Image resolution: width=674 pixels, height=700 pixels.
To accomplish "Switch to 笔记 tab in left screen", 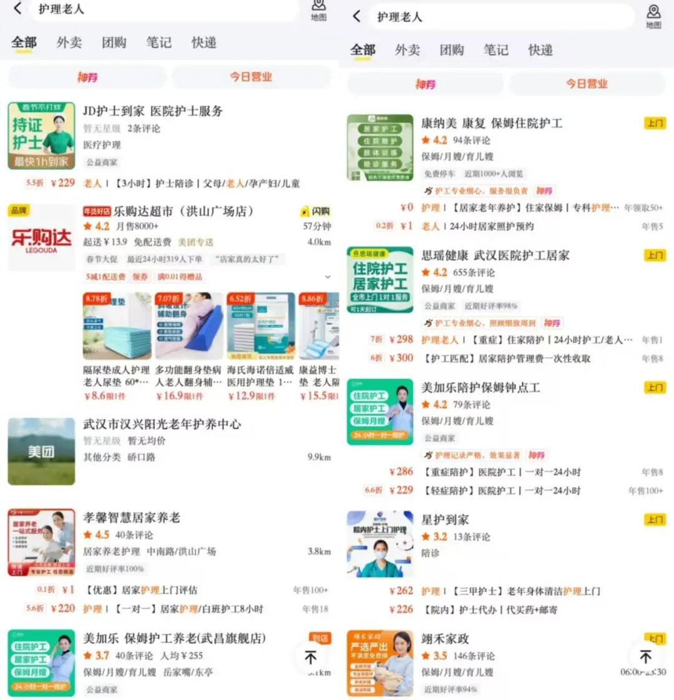I will coord(159,43).
